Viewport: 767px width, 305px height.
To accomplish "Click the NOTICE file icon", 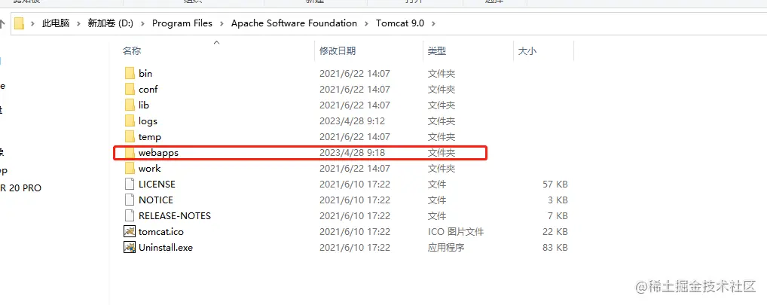I will coord(129,200).
